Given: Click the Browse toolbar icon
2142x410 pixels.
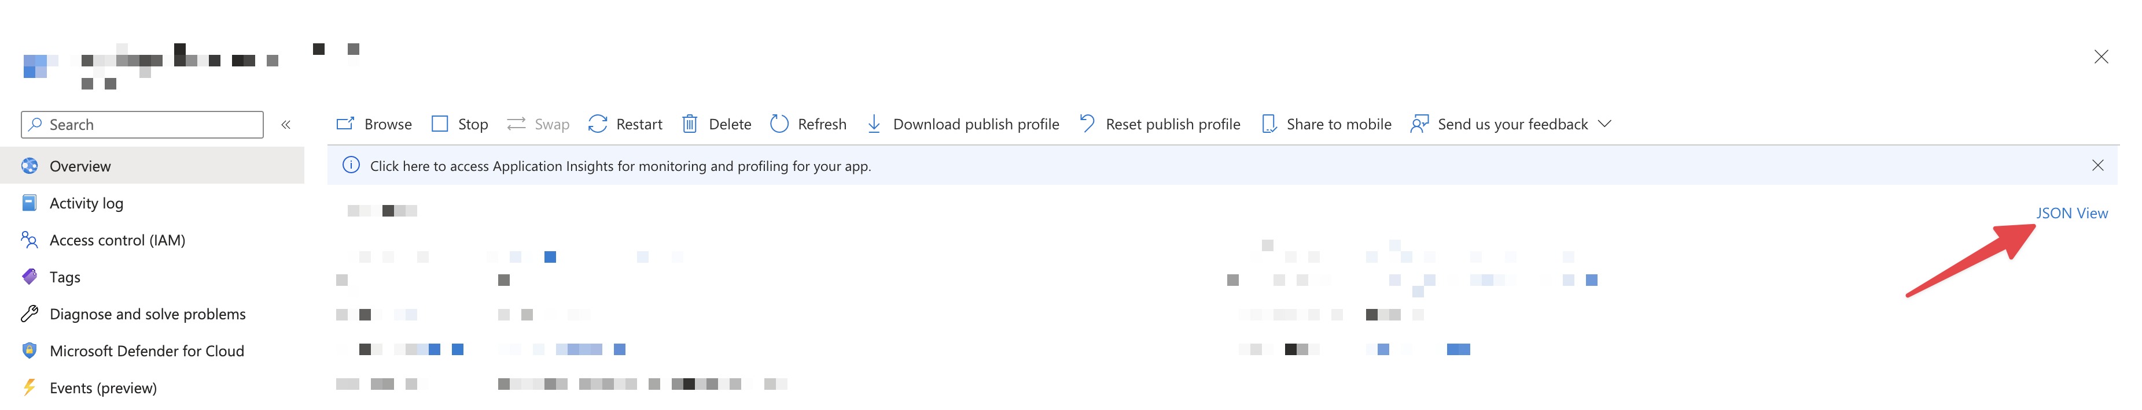Looking at the screenshot, I should point(345,124).
